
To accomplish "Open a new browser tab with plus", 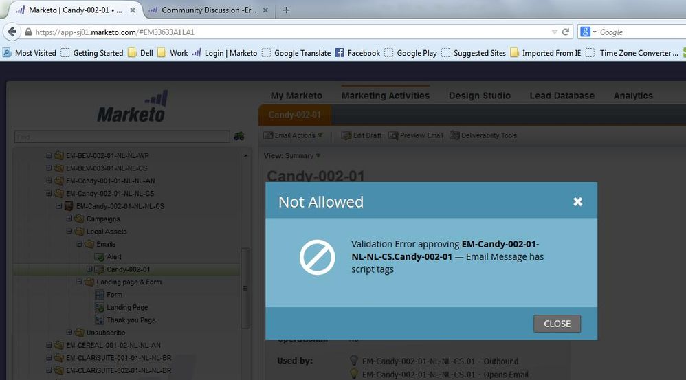I will pyautogui.click(x=286, y=10).
